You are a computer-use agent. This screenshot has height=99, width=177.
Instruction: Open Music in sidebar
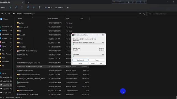(x=3, y=42)
